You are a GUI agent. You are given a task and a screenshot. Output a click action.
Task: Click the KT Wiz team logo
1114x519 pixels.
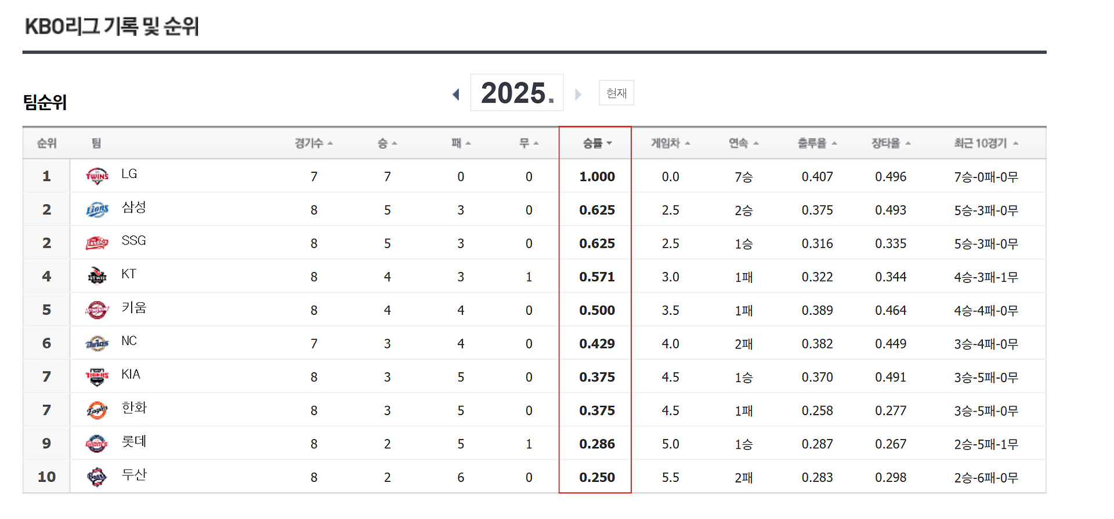click(x=97, y=277)
